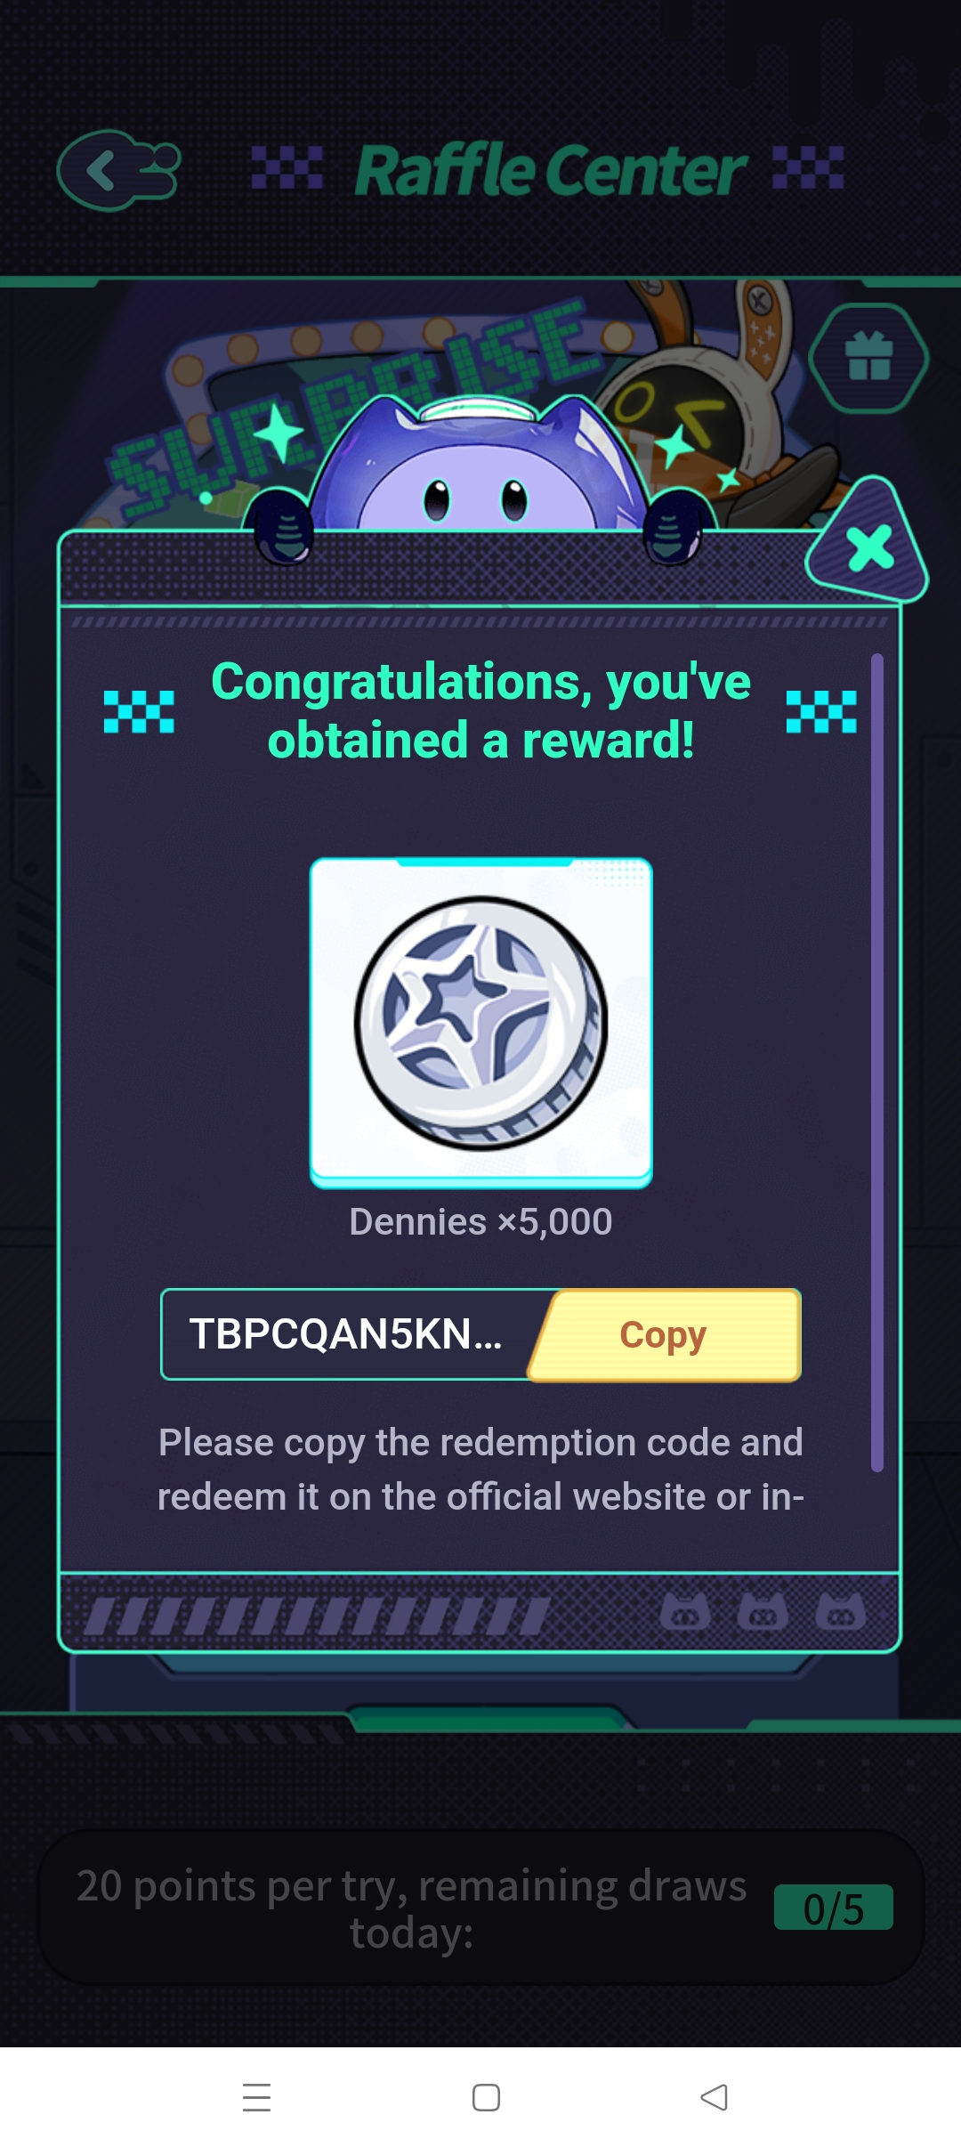Click the purple scrollbar in the popup
Image resolution: width=961 pixels, height=2147 pixels.
coord(877,1063)
